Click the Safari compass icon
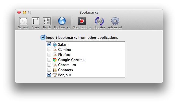The height and width of the screenshot is (104, 178). pyautogui.click(x=55, y=44)
